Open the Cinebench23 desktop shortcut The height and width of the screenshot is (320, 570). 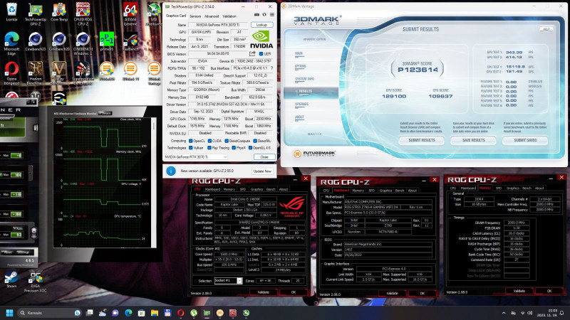click(x=35, y=41)
